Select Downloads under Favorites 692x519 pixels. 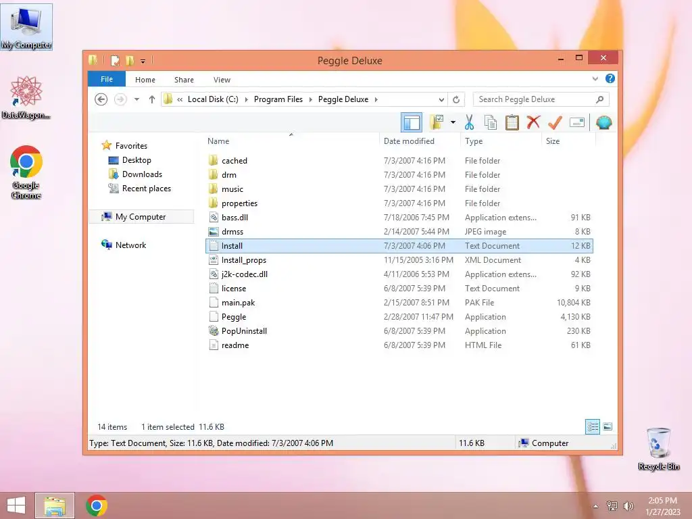click(x=142, y=174)
